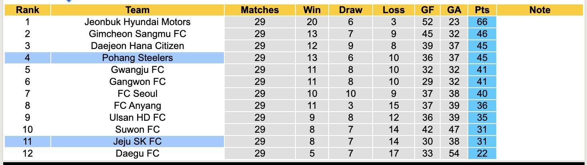The image size is (587, 165).
Task: Sort by the Pts column header
Action: pos(482,10)
